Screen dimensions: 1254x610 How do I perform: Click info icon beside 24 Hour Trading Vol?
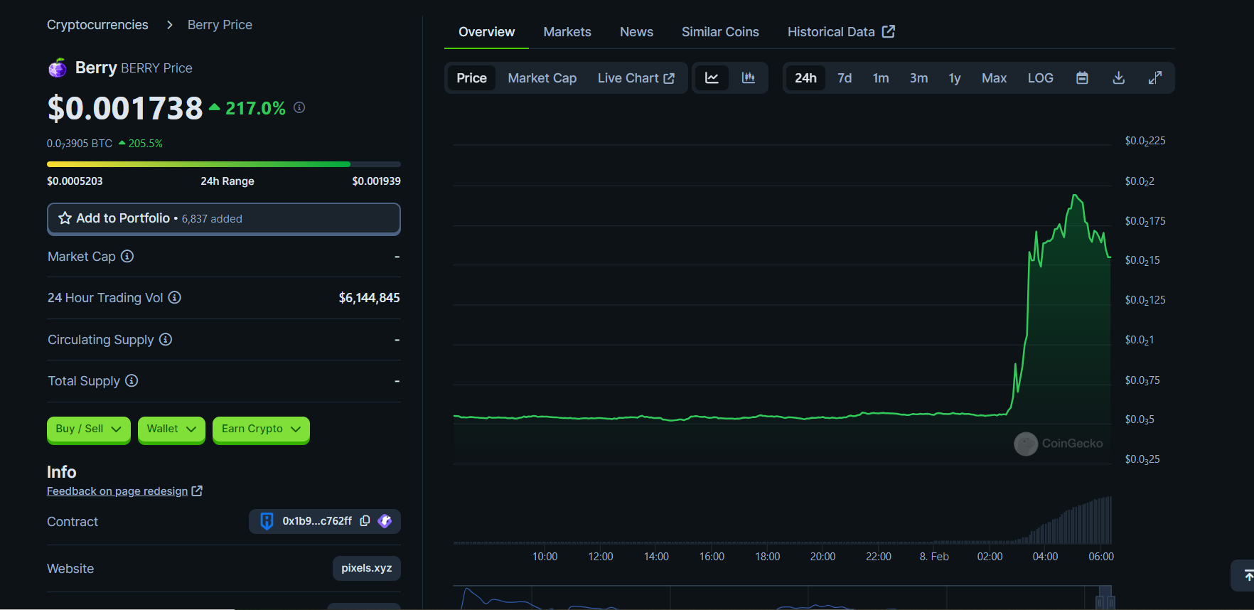[175, 298]
